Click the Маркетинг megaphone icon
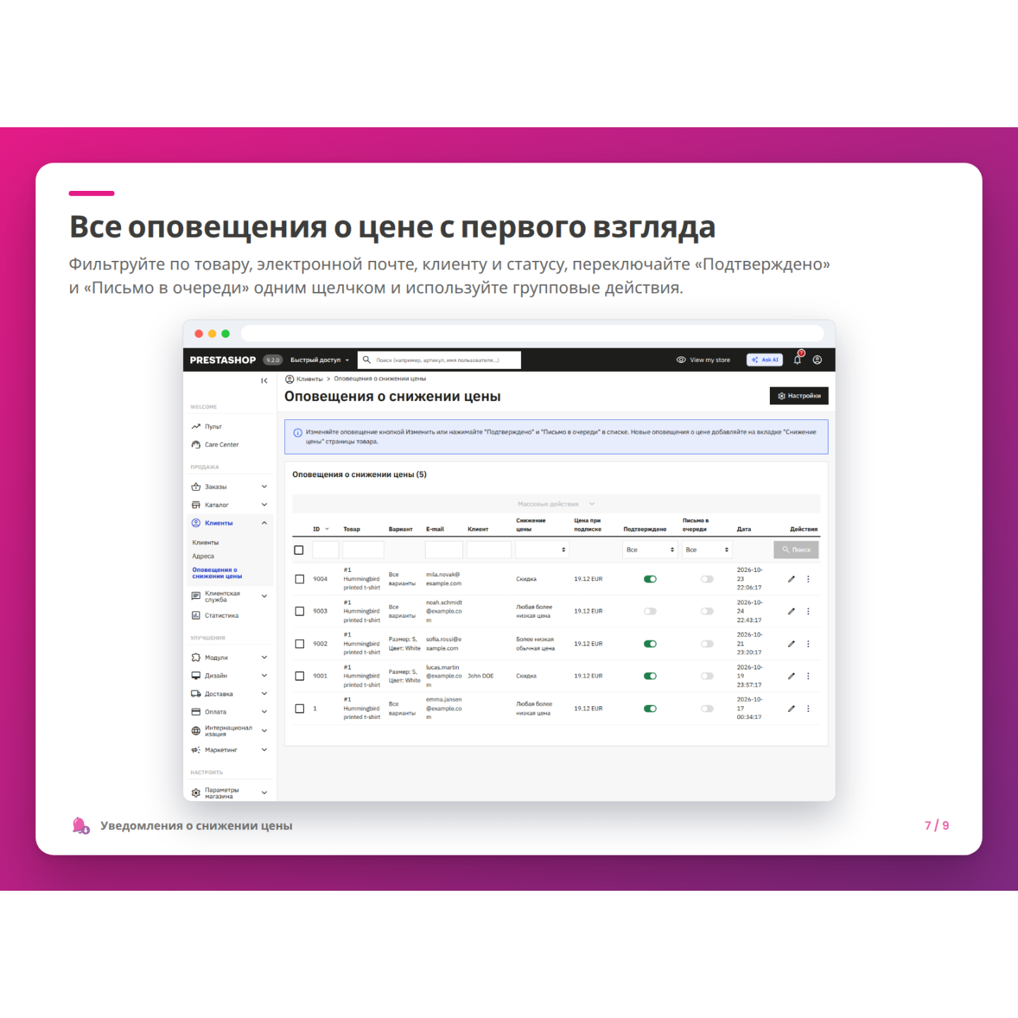1018x1018 pixels. point(196,749)
